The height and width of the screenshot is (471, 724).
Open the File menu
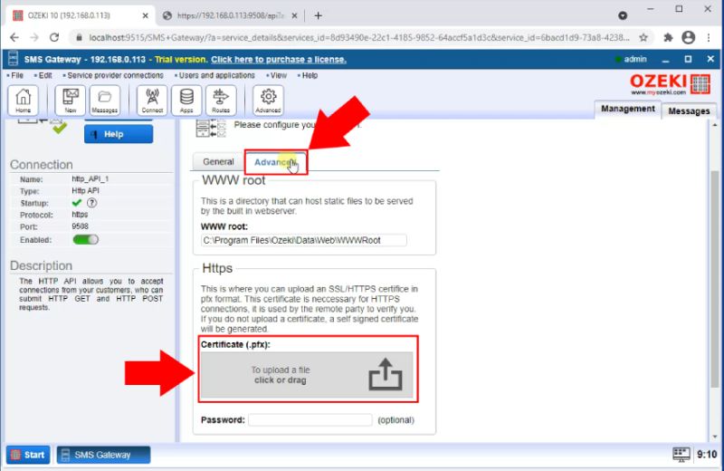[x=16, y=75]
